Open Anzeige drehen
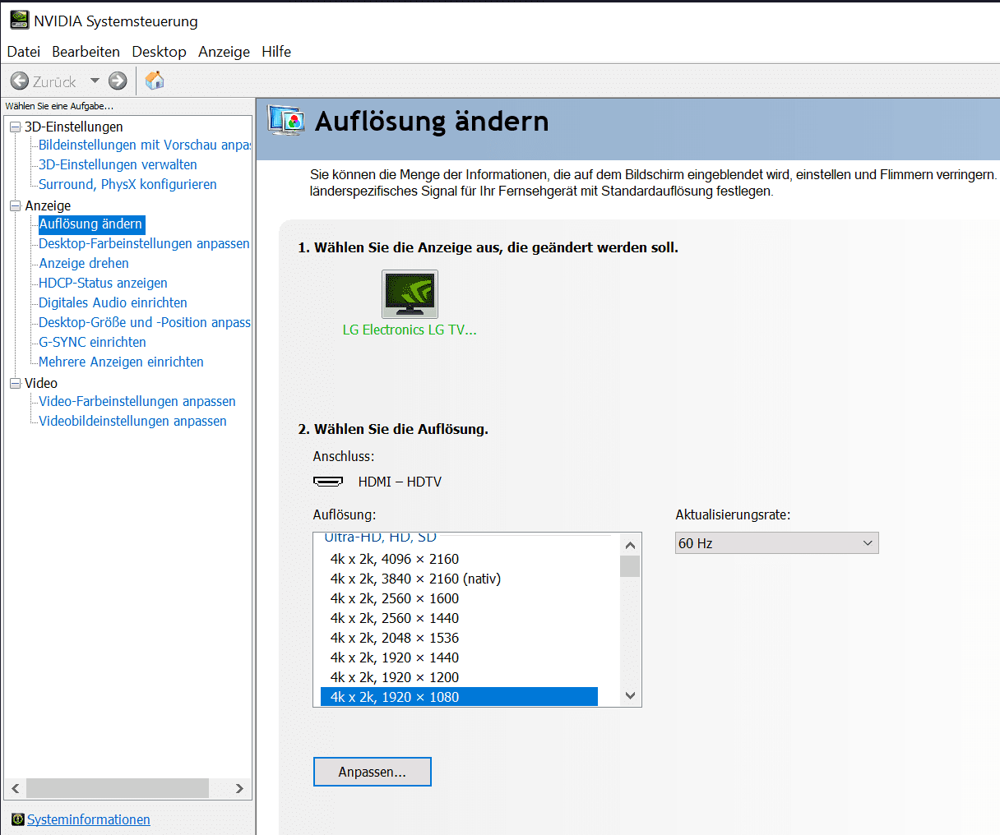Image resolution: width=1000 pixels, height=835 pixels. (84, 263)
